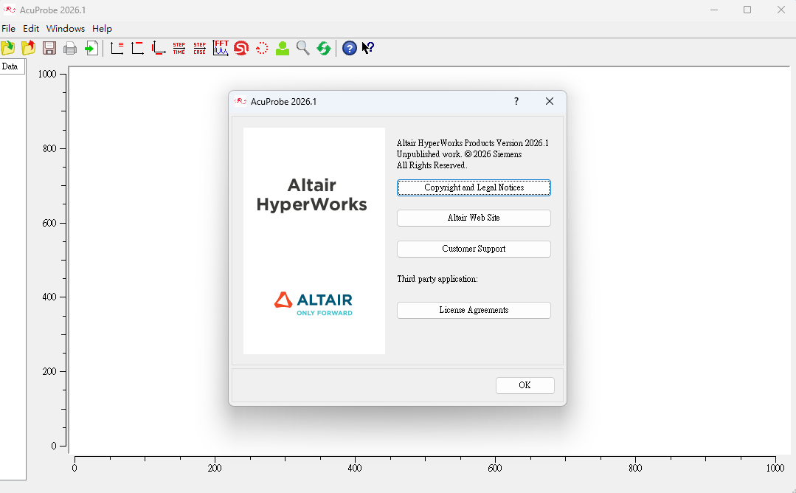Close the AcuProbe 2026.1 About dialog

click(550, 102)
